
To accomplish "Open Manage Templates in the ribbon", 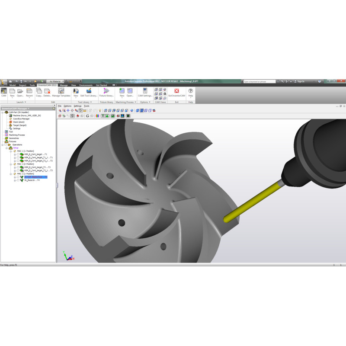I will (x=61, y=91).
